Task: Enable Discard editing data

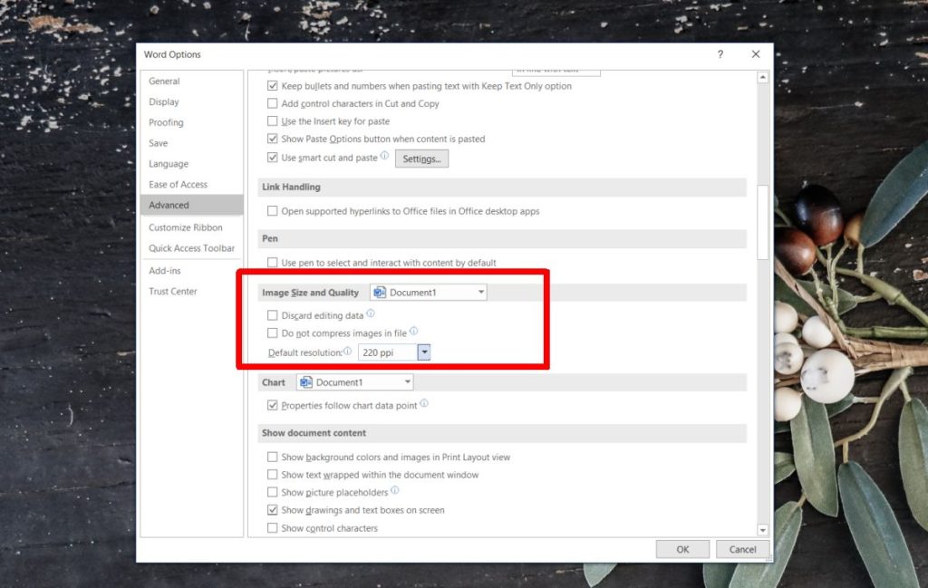Action: 272,314
